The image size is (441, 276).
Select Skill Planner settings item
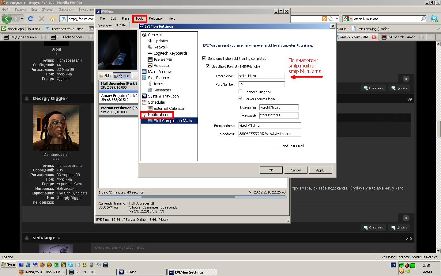(x=159, y=78)
